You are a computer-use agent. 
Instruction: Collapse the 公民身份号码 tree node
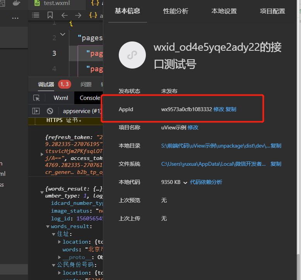54,265
